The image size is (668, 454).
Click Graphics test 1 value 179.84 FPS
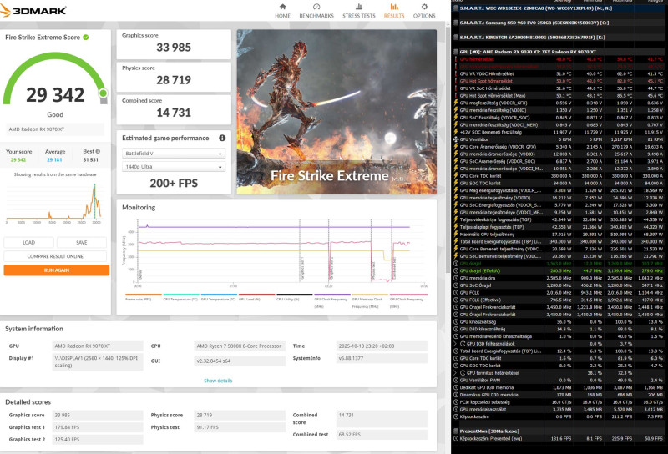pyautogui.click(x=98, y=427)
